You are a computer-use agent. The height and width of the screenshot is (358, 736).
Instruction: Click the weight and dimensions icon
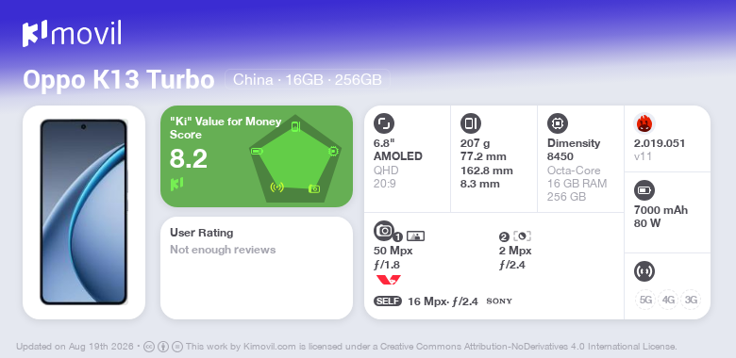(x=470, y=123)
